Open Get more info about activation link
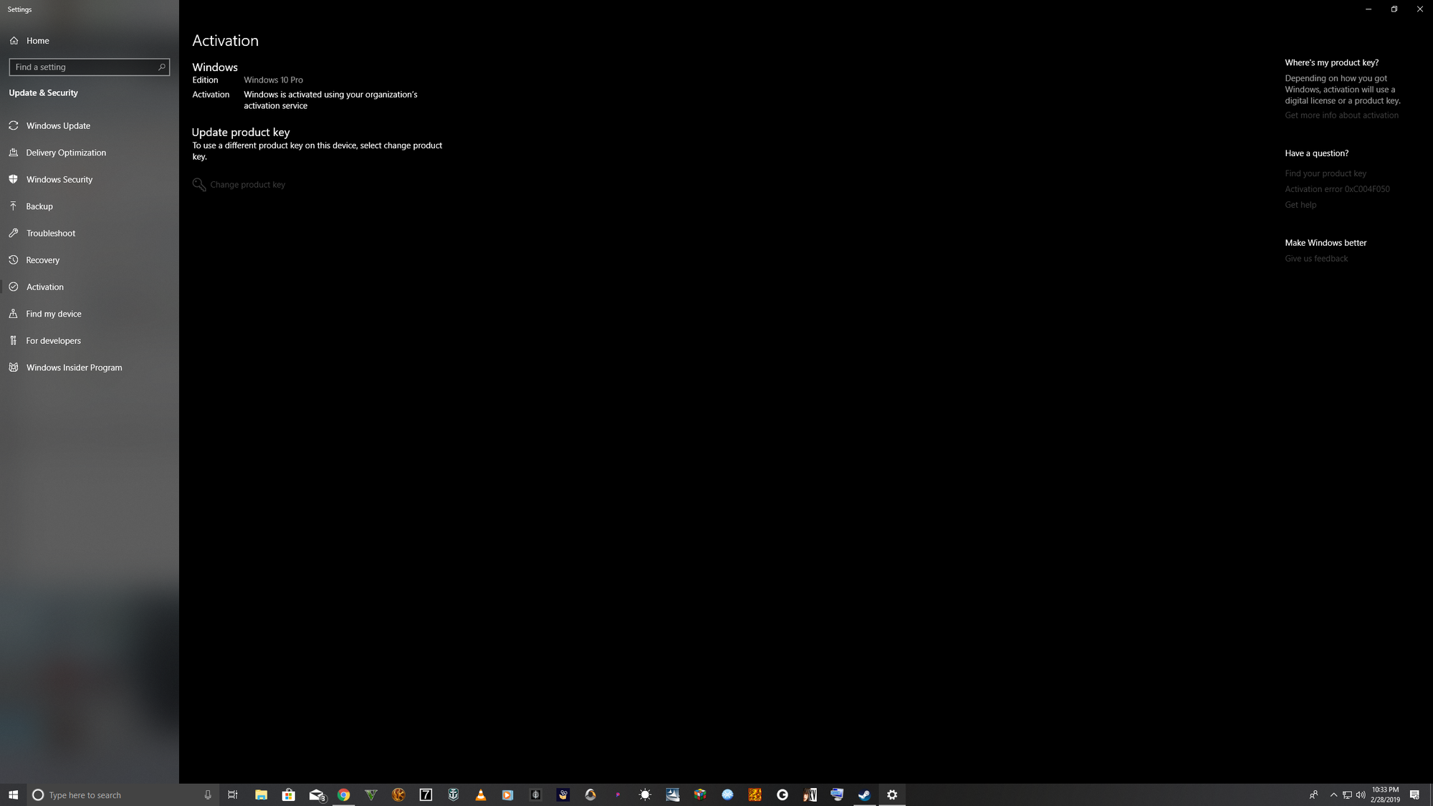The height and width of the screenshot is (806, 1433). pyautogui.click(x=1341, y=115)
